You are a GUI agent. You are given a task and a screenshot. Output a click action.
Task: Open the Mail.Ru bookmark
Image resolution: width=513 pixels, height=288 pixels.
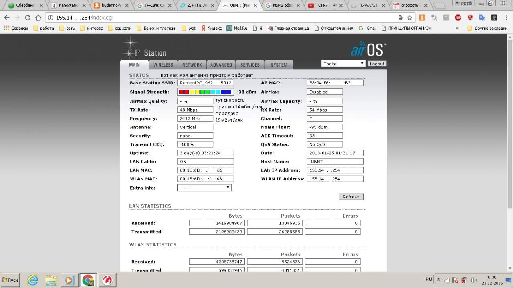(x=237, y=28)
